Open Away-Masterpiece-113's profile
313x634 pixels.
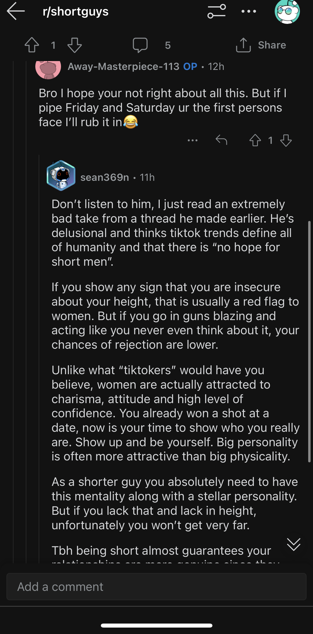coord(123,66)
